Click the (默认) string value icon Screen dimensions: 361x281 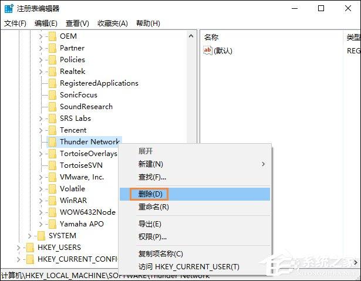point(207,50)
